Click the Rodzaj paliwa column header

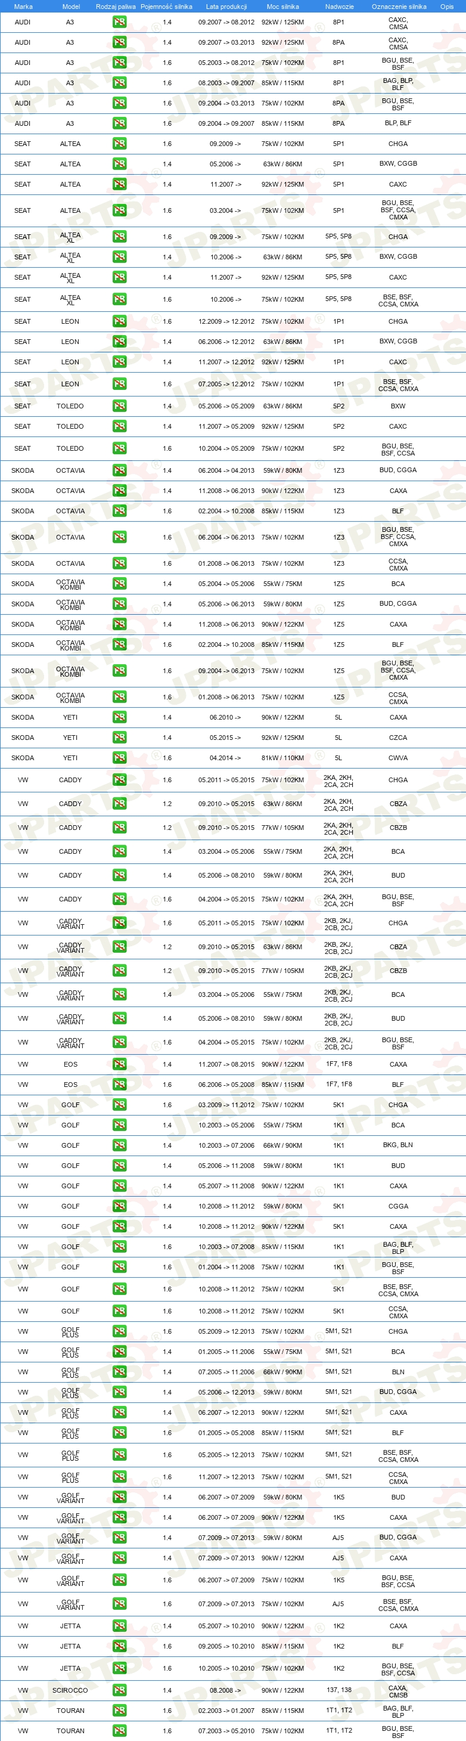[116, 6]
